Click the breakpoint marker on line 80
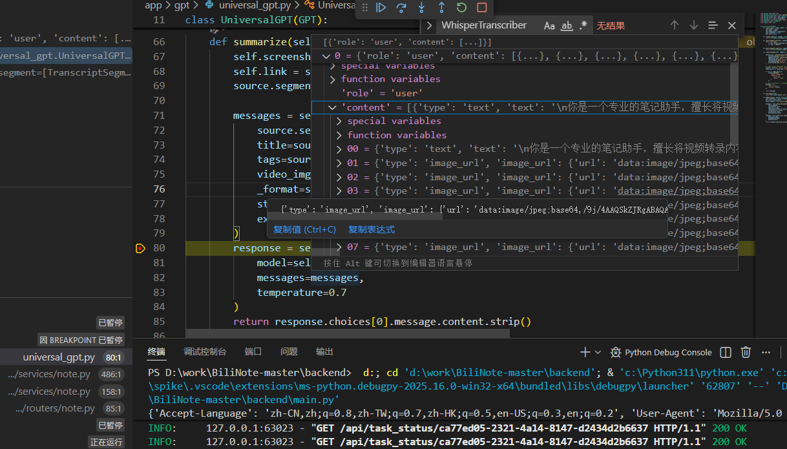The image size is (787, 449). [140, 248]
